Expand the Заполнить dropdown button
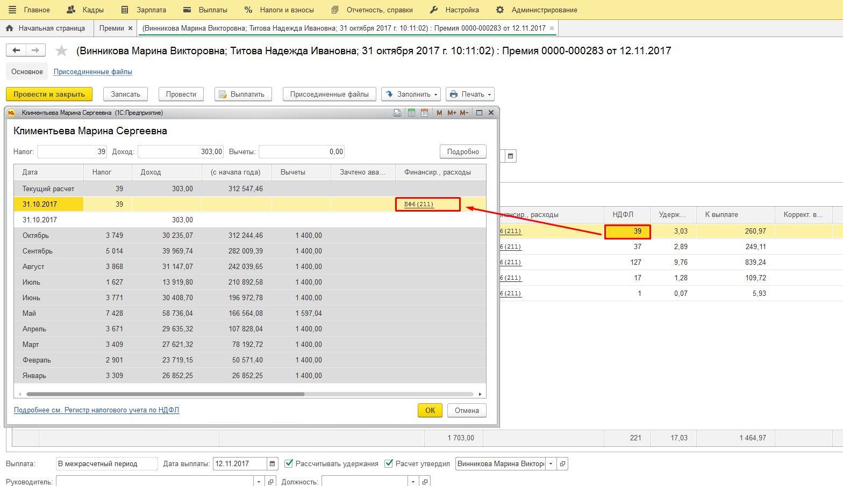Image resolution: width=843 pixels, height=486 pixels. (411, 94)
